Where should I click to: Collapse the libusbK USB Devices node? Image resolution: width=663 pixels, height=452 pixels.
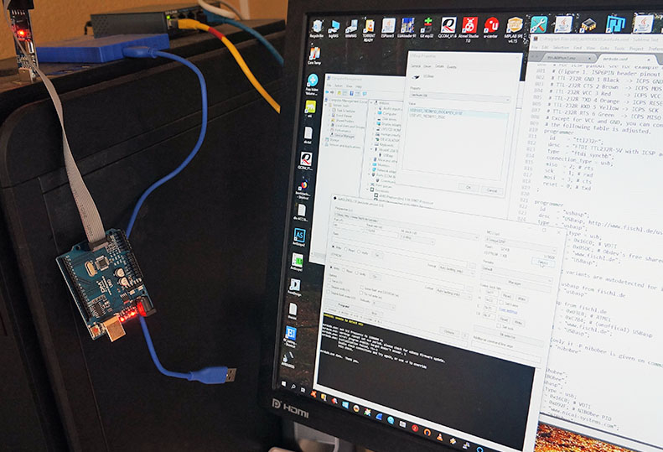(371, 149)
